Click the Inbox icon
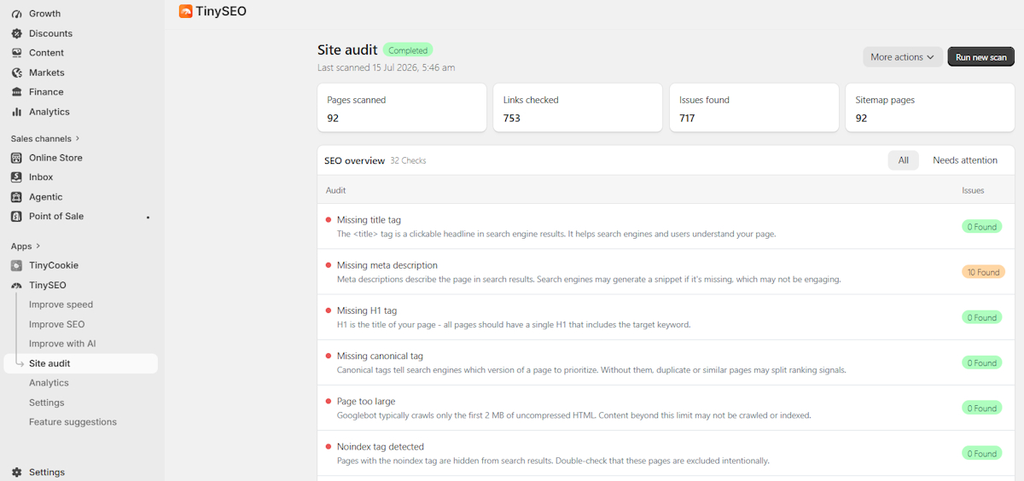Image resolution: width=1024 pixels, height=481 pixels. [x=16, y=177]
